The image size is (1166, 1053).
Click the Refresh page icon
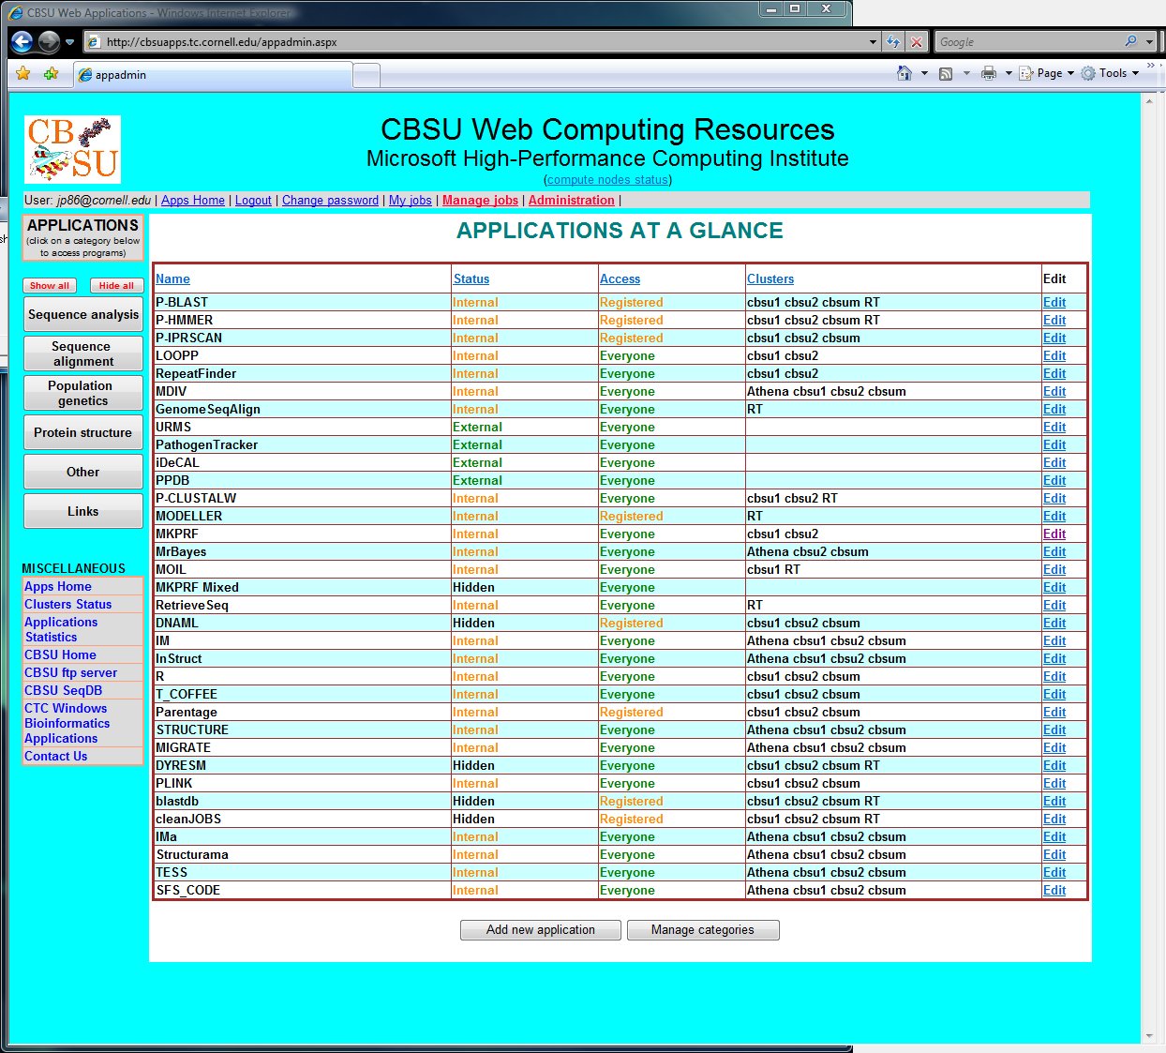893,42
